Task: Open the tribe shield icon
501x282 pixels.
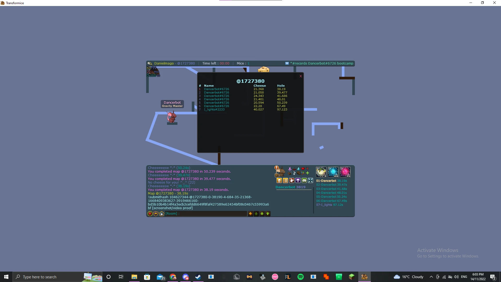Action: coord(156,214)
